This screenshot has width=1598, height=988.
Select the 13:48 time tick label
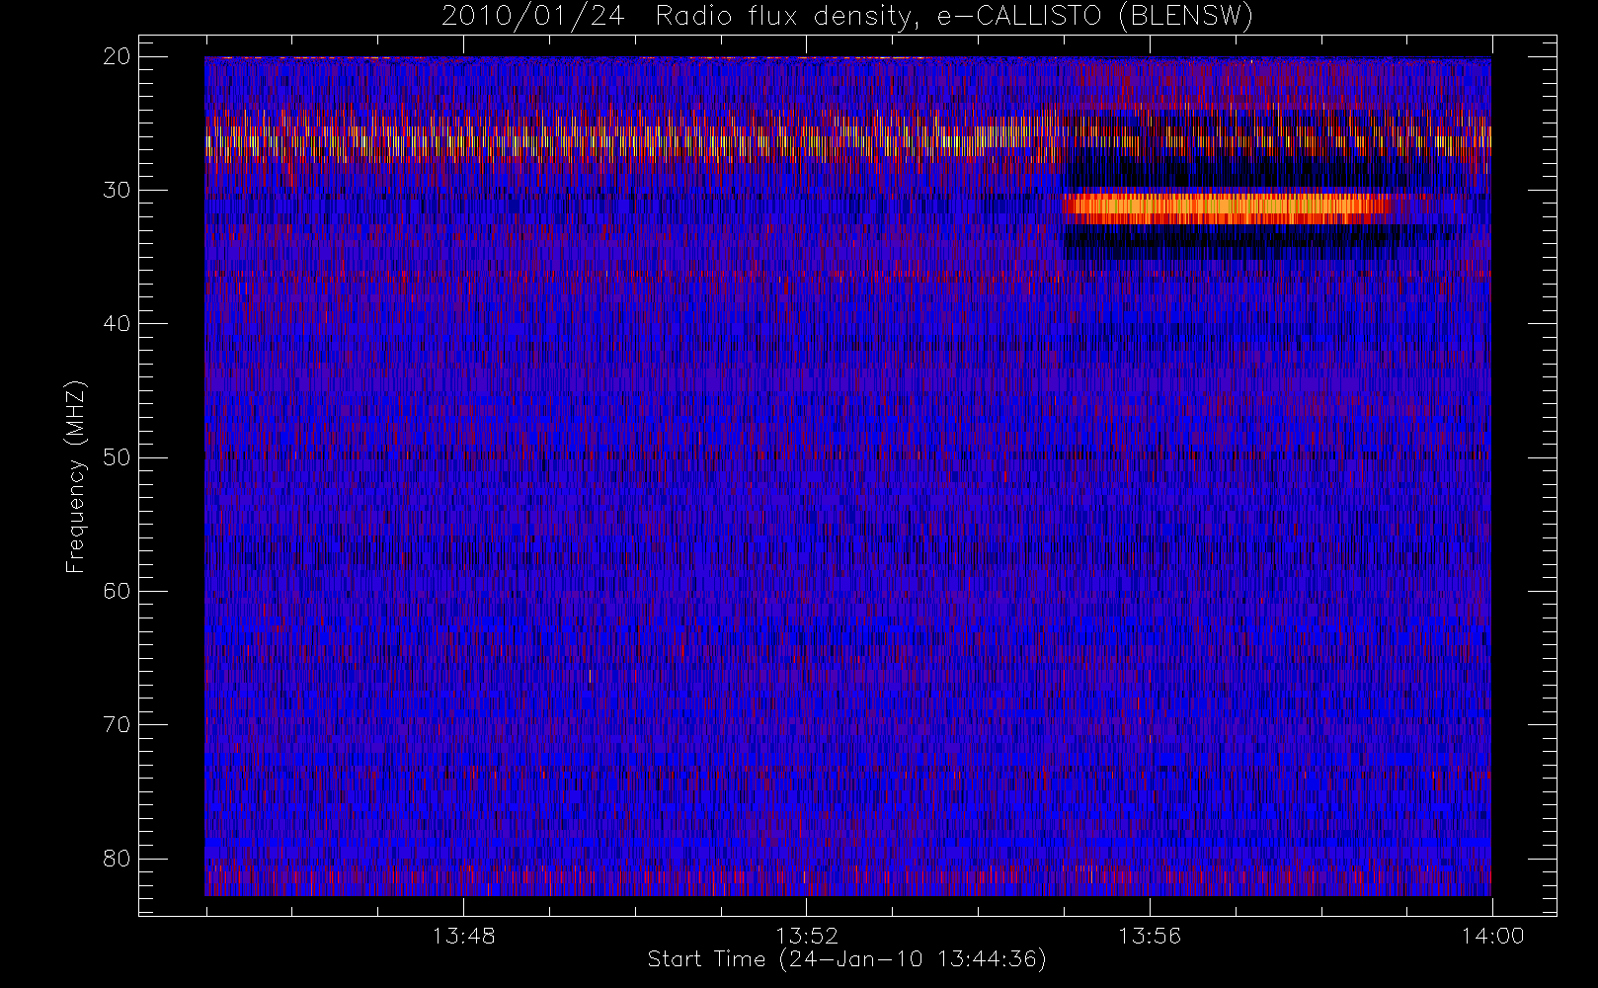click(x=463, y=936)
